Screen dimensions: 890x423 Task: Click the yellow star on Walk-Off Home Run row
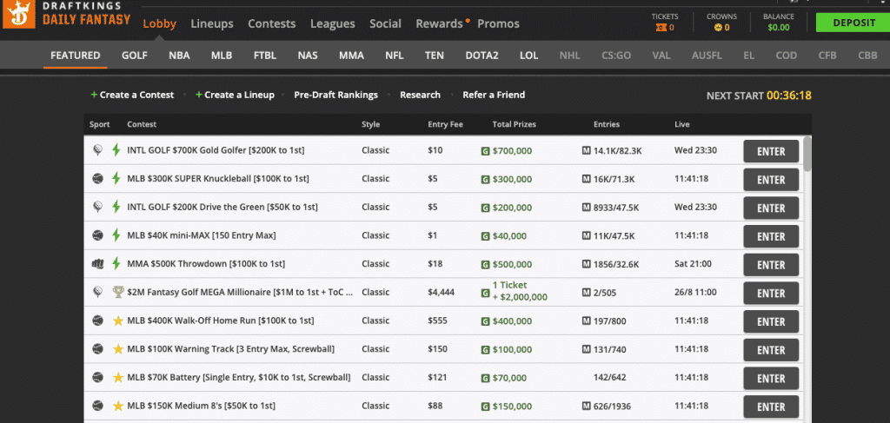[x=117, y=321]
